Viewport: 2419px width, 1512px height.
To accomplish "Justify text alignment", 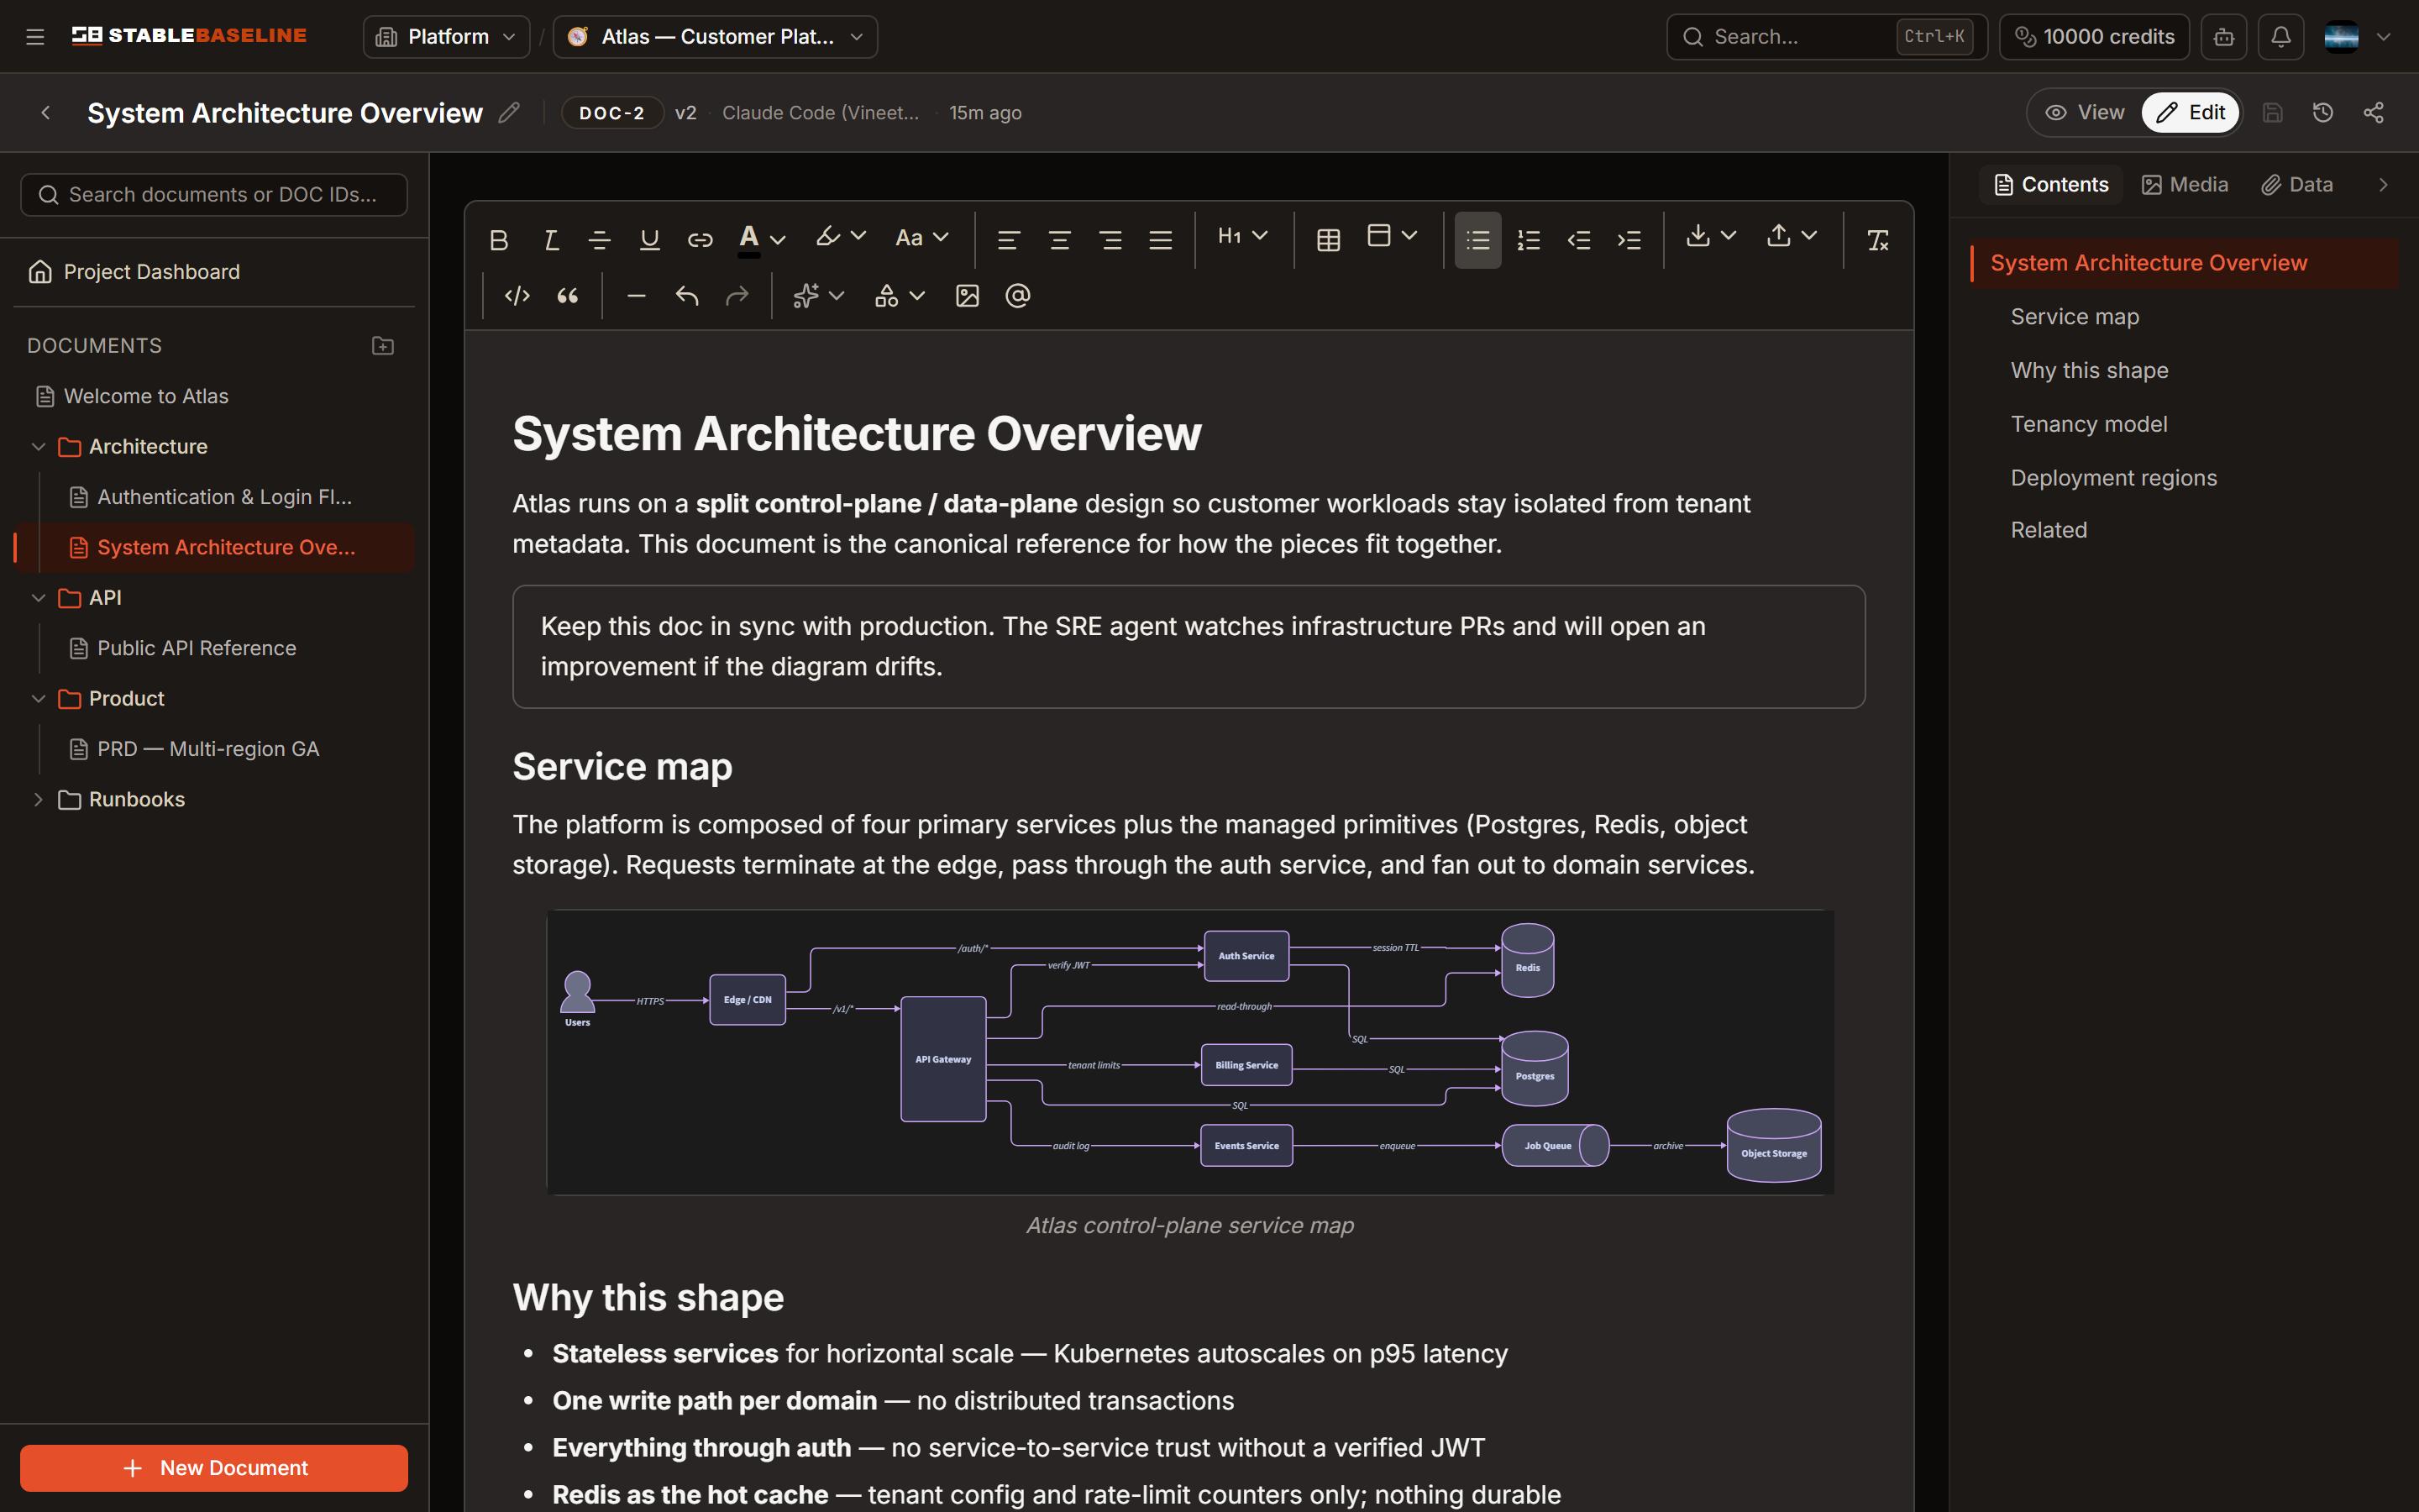I will tap(1161, 240).
